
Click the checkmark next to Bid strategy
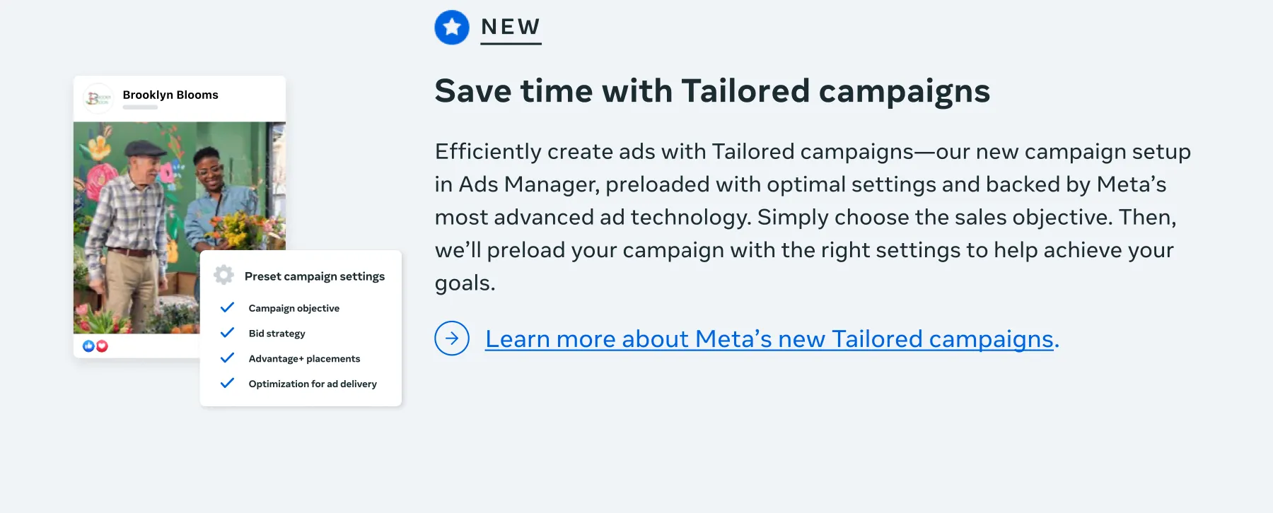[227, 333]
